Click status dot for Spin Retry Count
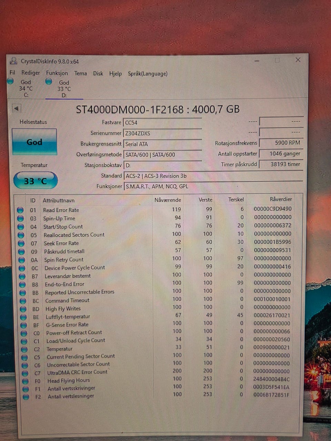 click(x=22, y=260)
